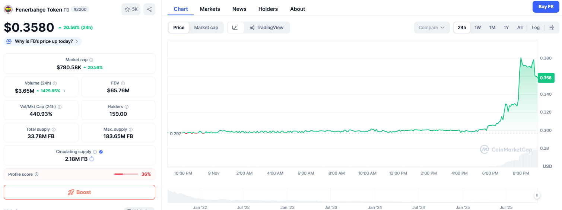Switch to line chart icon
The image size is (562, 210).
(x=235, y=28)
